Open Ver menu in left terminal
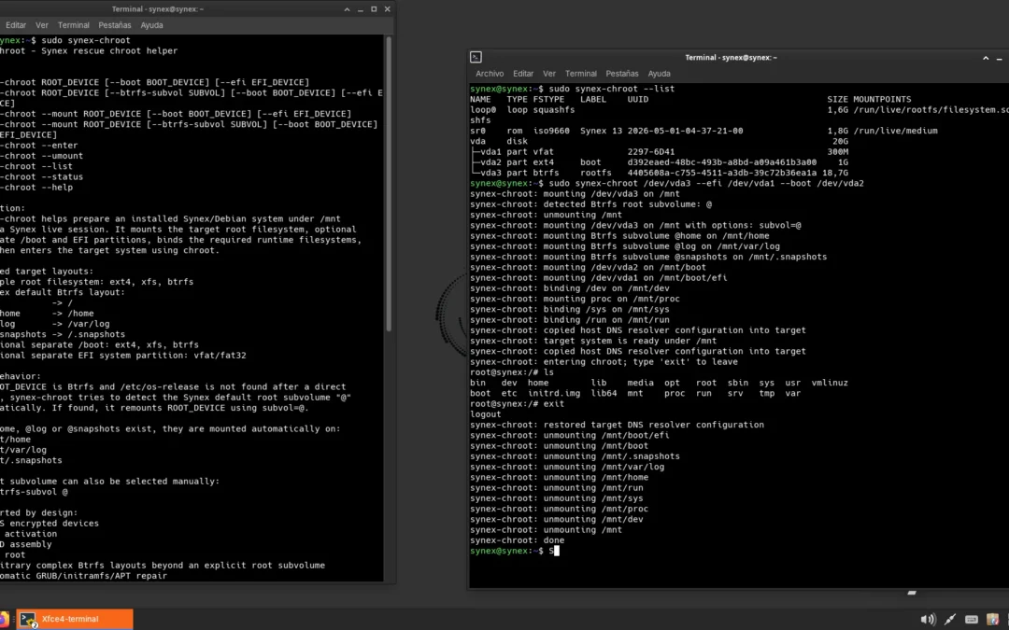This screenshot has width=1009, height=630. pyautogui.click(x=42, y=25)
